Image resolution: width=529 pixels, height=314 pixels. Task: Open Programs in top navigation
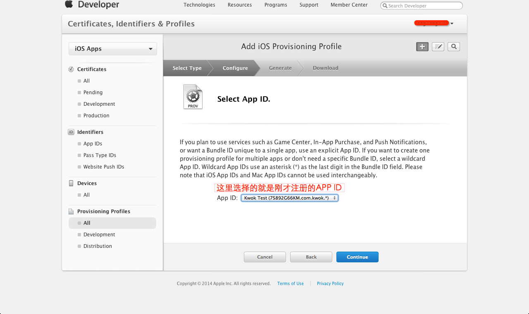(x=276, y=5)
